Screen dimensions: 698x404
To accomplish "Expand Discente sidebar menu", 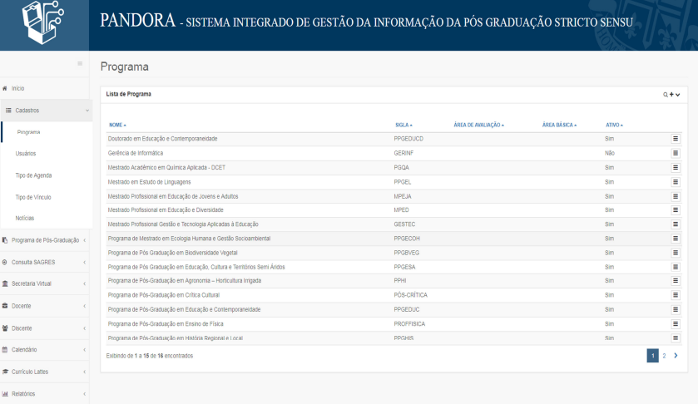I will pyautogui.click(x=45, y=328).
